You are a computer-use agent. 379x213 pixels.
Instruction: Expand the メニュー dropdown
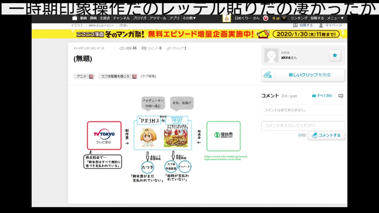pyautogui.click(x=335, y=18)
